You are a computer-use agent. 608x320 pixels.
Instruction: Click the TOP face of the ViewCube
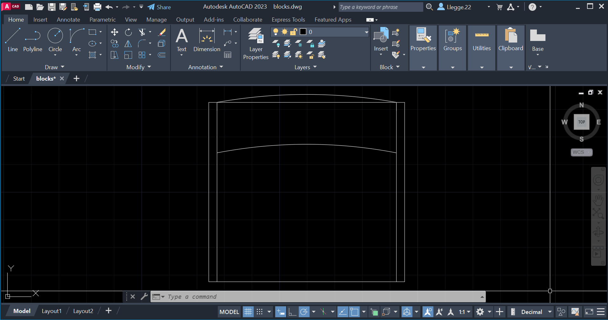[582, 122]
